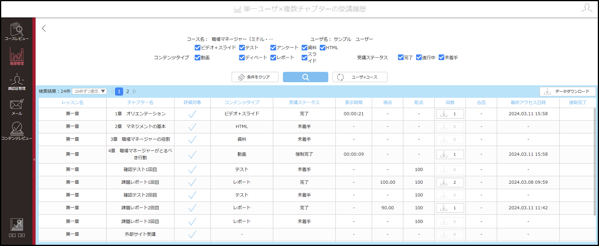Click the score 90.00 cell
This screenshot has width=599, height=246.
(387, 208)
